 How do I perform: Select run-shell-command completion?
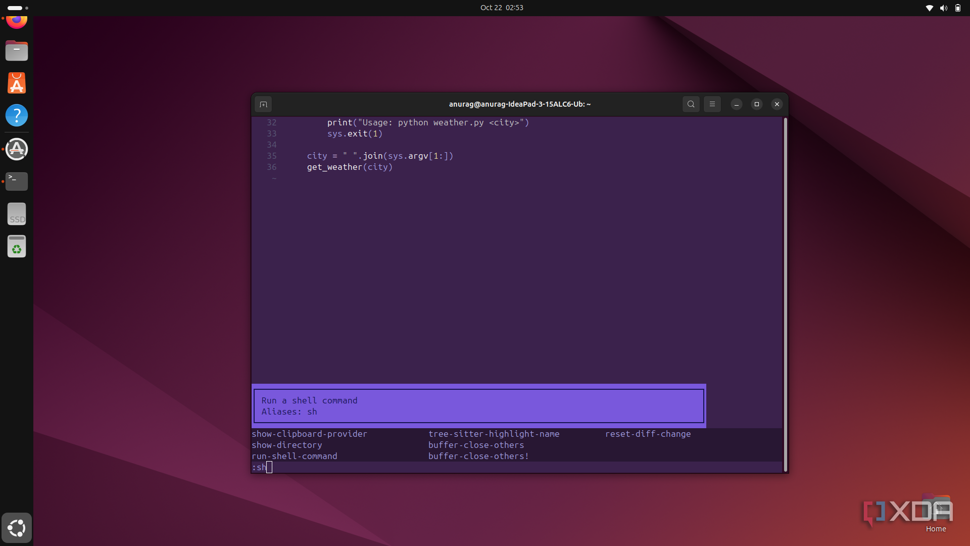point(295,456)
